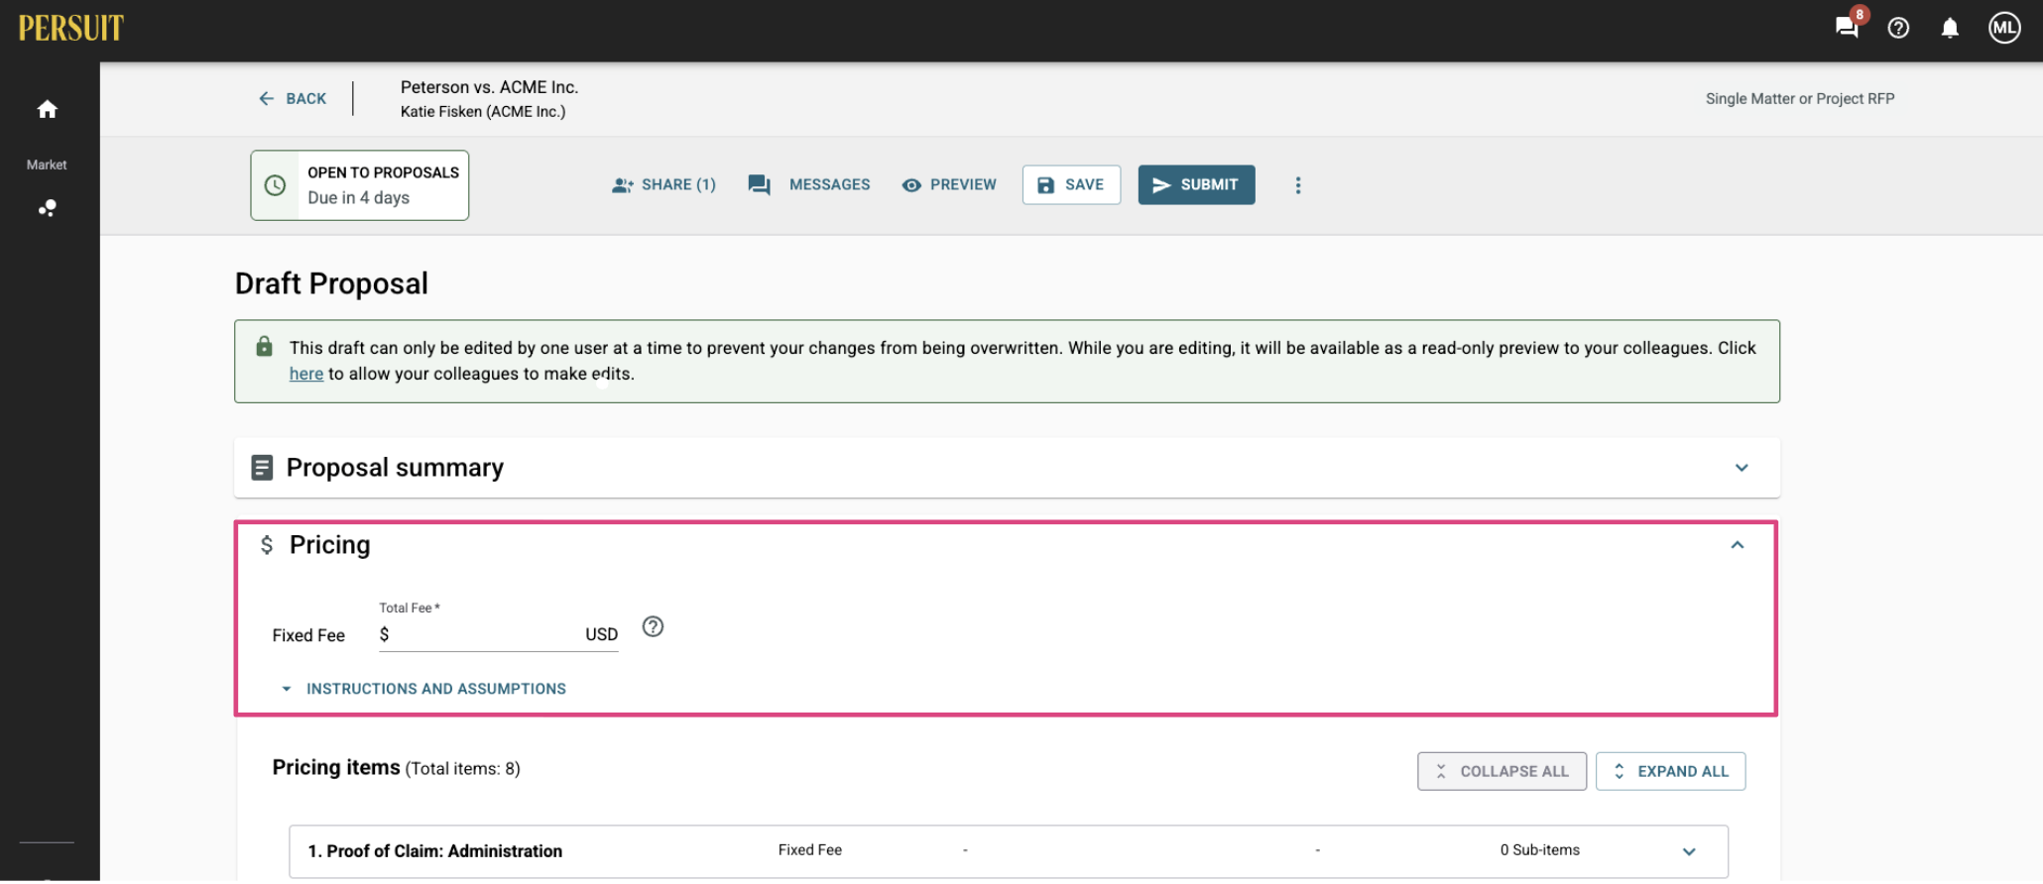Click the PERSUIT logo
Screen dimensions: 2043x884
click(71, 28)
